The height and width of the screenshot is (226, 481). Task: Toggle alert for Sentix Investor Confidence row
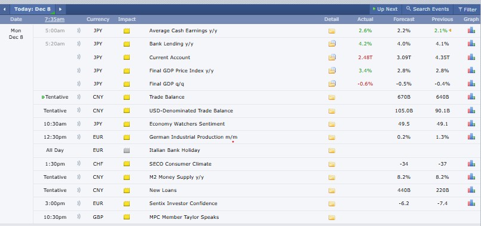[x=79, y=203]
